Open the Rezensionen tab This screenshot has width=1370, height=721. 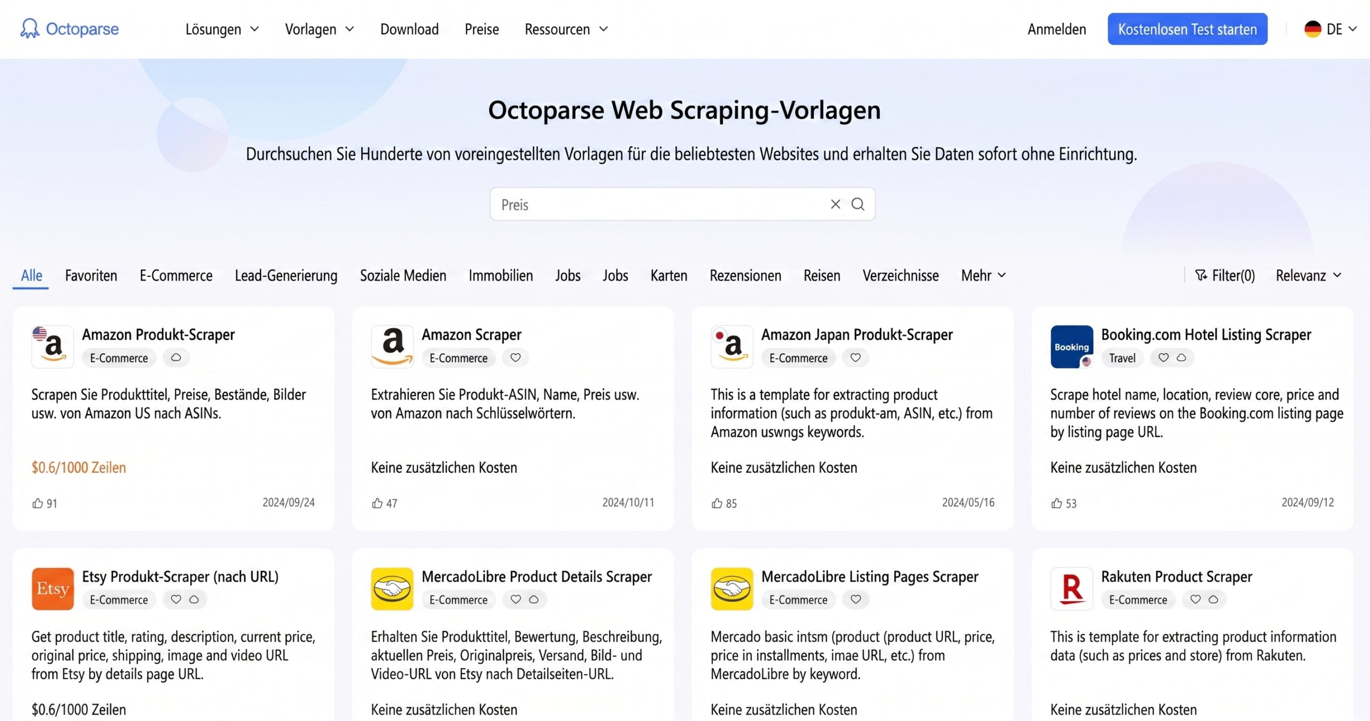pos(745,275)
